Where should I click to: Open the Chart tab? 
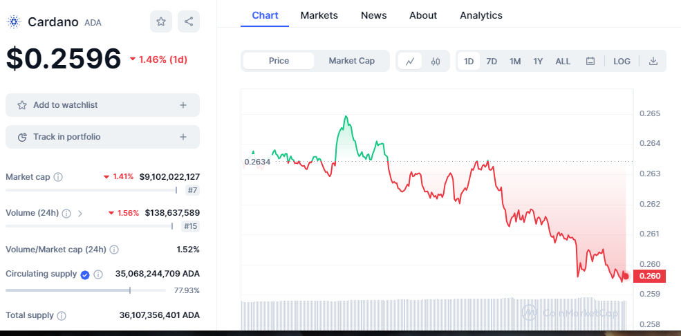265,15
